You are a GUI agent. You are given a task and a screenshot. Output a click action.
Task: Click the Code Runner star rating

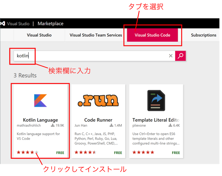tap(85, 152)
